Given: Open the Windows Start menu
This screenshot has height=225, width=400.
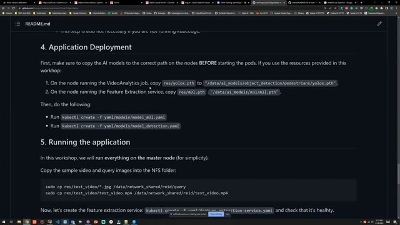Looking at the screenshot, I should coord(4,222).
